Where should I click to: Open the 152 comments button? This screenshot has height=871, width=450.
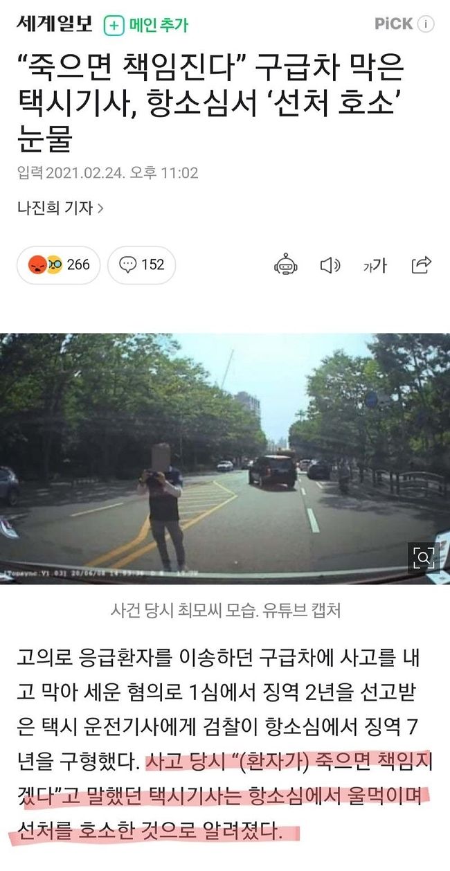(141, 264)
